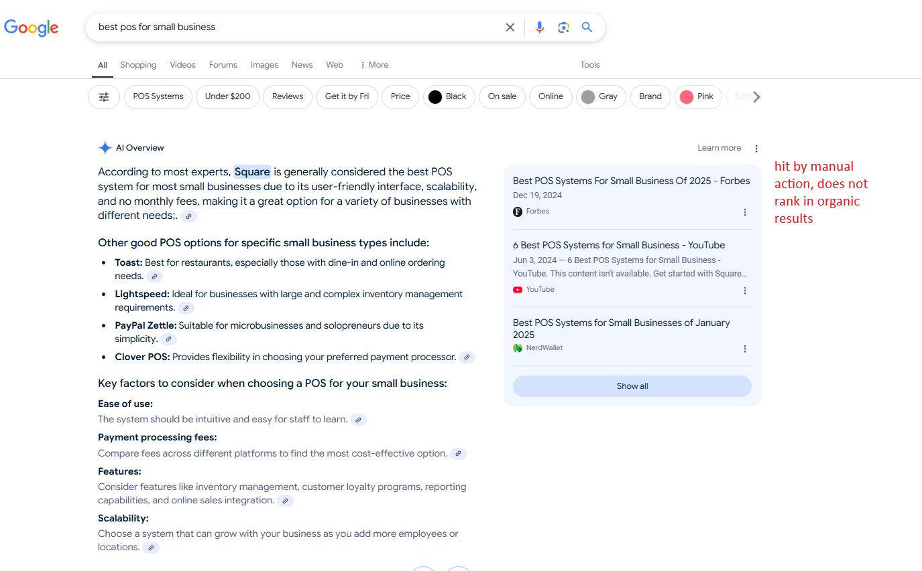Click the AI Overview sparkle icon

click(105, 147)
